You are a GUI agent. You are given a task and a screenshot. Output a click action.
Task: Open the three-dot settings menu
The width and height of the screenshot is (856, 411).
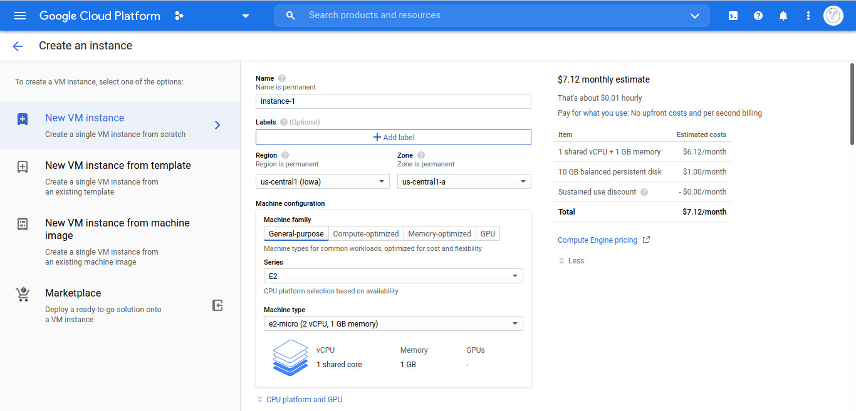pyautogui.click(x=808, y=16)
